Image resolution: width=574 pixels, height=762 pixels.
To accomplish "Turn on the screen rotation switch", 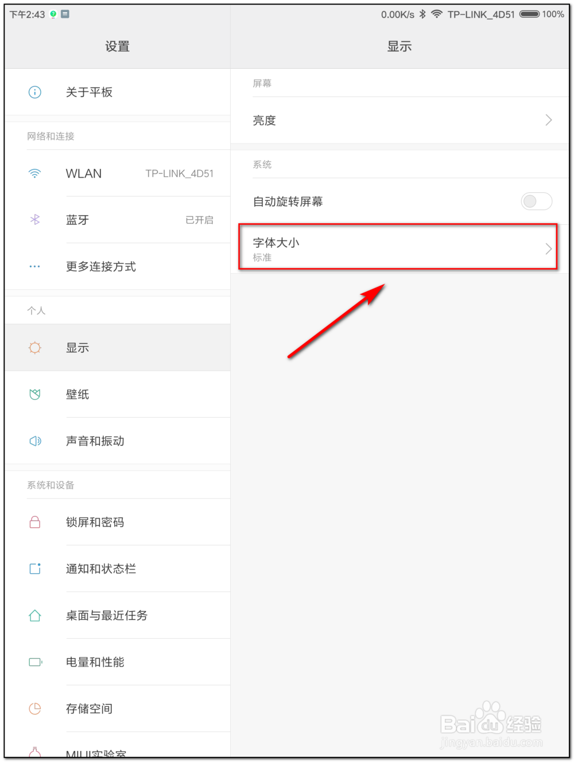I will coord(536,201).
